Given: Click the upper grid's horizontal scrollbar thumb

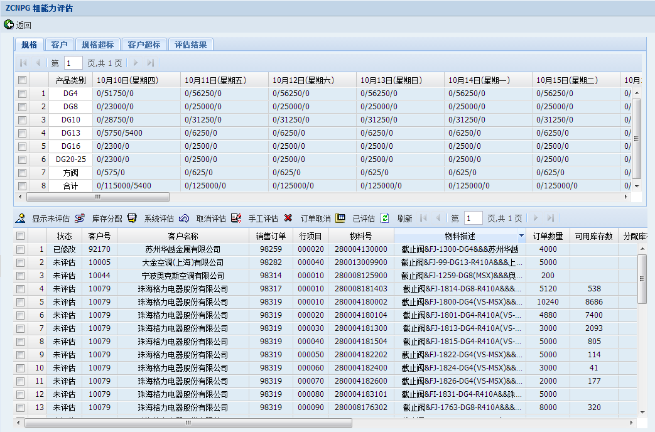Looking at the screenshot, I should [97, 197].
